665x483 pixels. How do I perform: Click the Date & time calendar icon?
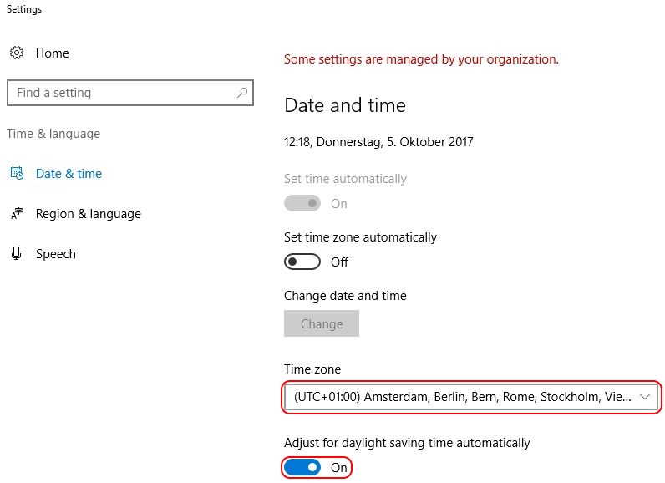coord(17,173)
